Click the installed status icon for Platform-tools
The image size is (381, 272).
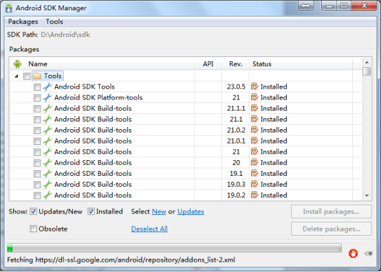(254, 98)
